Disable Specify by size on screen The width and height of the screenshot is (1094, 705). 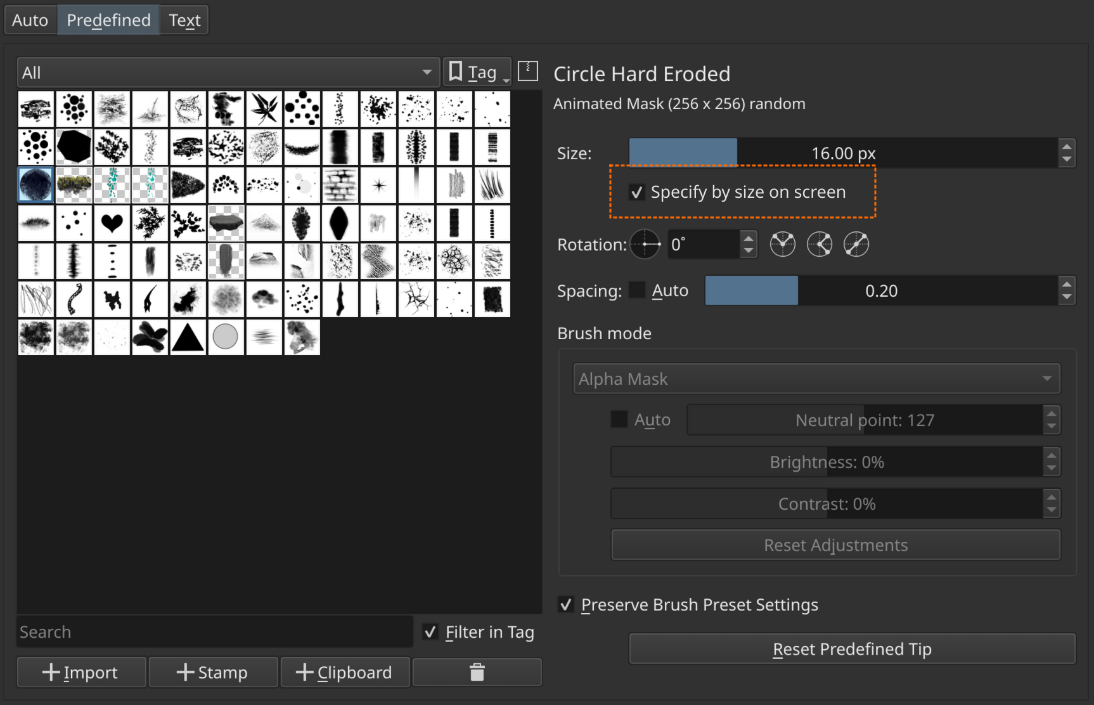637,192
